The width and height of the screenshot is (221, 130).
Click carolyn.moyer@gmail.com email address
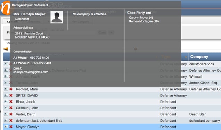point(31,72)
